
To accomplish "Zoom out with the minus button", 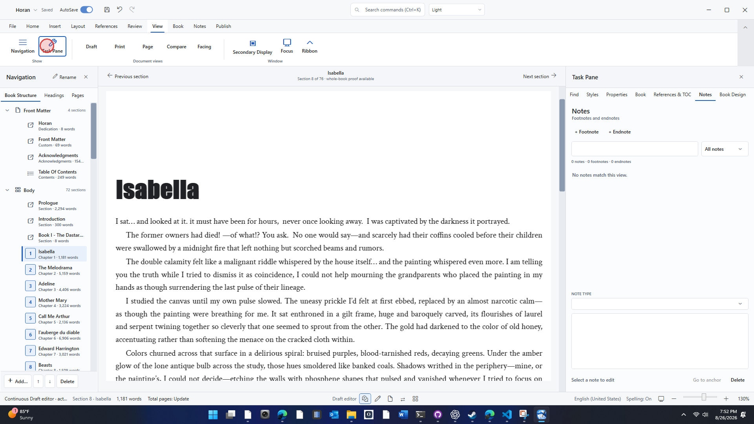I will pyautogui.click(x=674, y=399).
